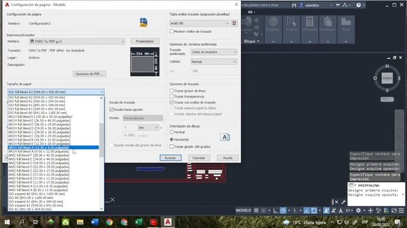Image resolution: width=407 pixels, height=228 pixels.
Task: Open the printer name DWG To PDF dropdown
Action: 77,41
